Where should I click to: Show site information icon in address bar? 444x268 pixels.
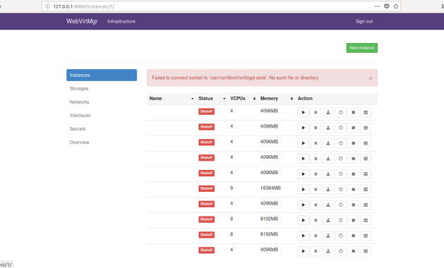(48, 6)
